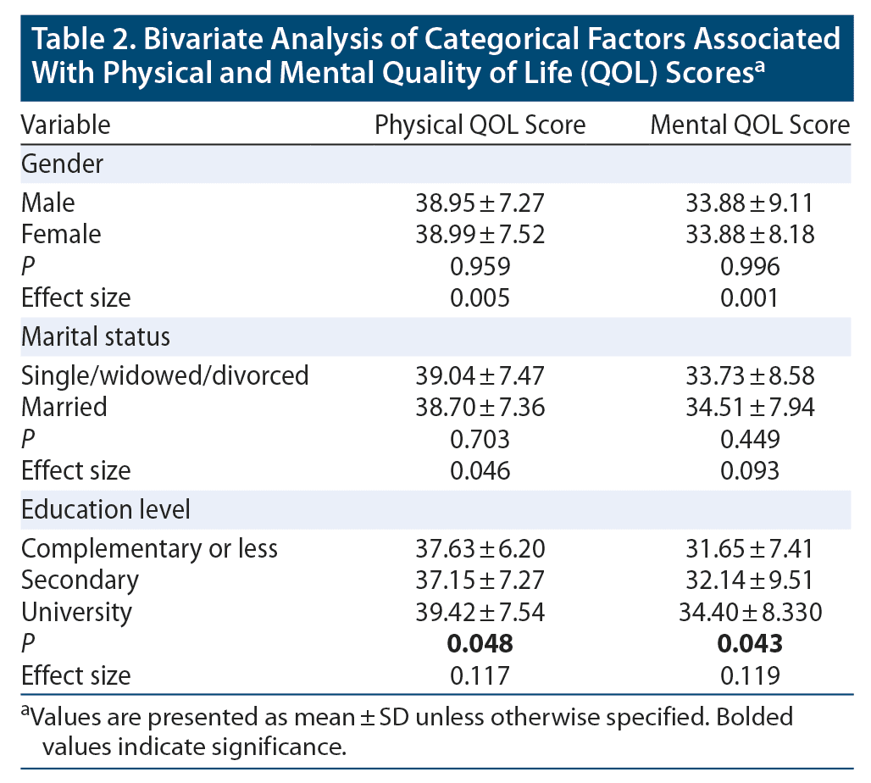Select the Gender section row
This screenshot has width=871, height=783.
point(63,164)
